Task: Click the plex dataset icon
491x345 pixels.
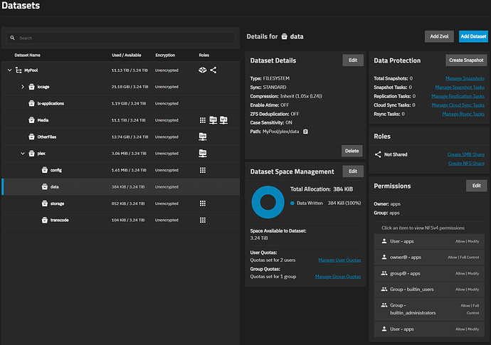Action: (x=31, y=154)
